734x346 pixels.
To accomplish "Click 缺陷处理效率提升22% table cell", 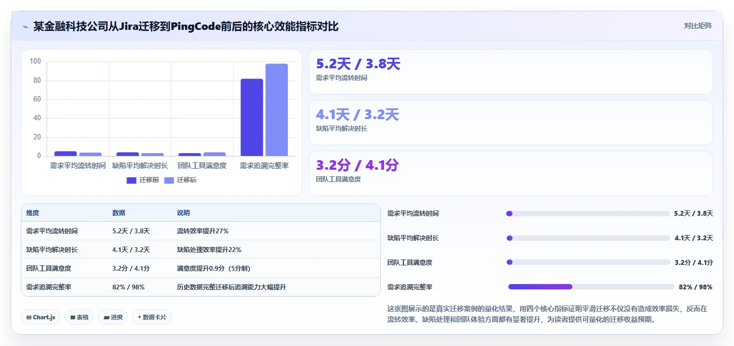I will pos(209,249).
